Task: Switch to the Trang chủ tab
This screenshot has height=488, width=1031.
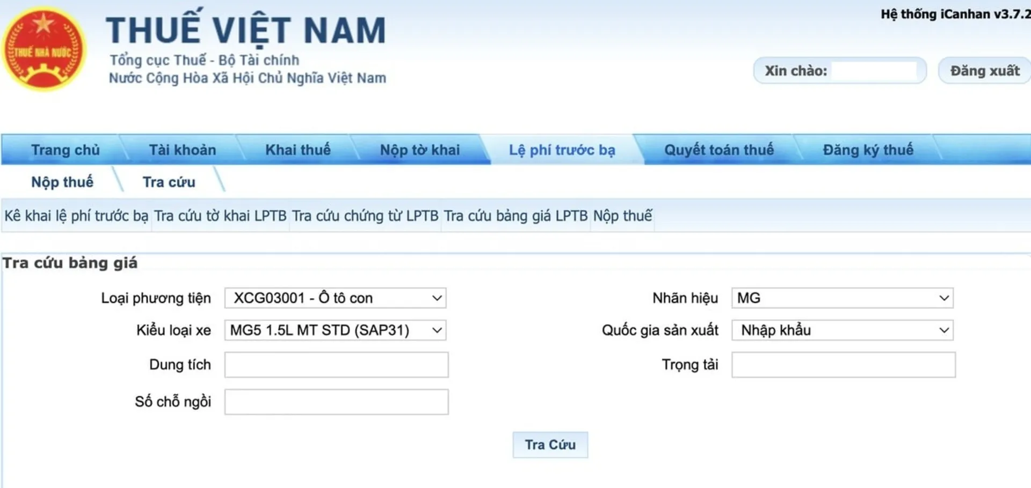Action: pyautogui.click(x=65, y=150)
